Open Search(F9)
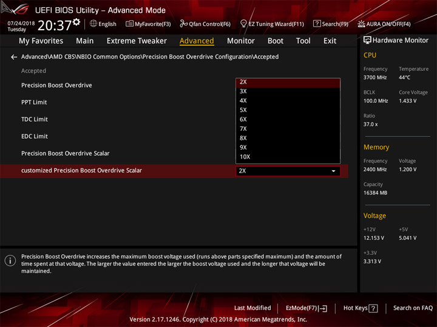The width and height of the screenshot is (437, 327). coord(331,24)
